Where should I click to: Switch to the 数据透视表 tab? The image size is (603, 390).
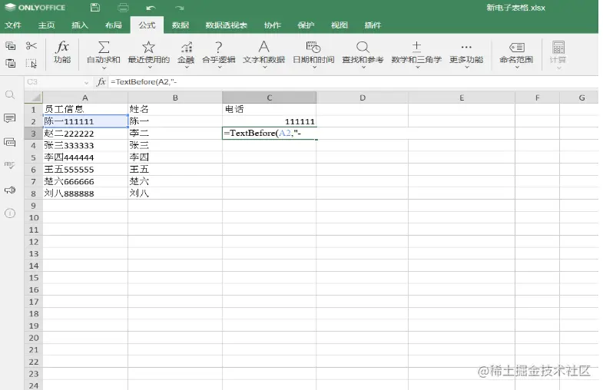[x=226, y=25]
